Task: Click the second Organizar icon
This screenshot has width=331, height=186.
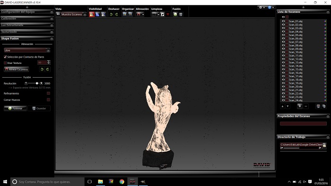Action: [x=130, y=14]
